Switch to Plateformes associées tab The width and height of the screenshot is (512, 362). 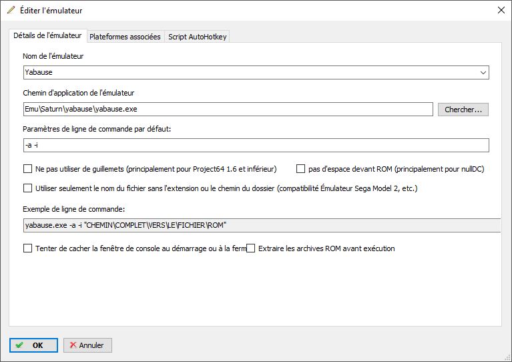pos(125,37)
